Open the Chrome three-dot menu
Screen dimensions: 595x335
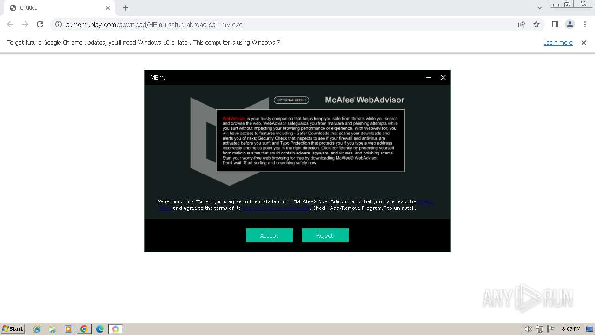click(585, 24)
